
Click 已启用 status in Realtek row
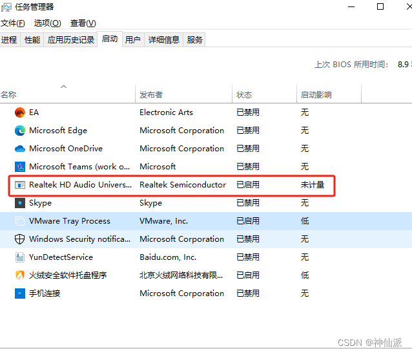pos(248,185)
